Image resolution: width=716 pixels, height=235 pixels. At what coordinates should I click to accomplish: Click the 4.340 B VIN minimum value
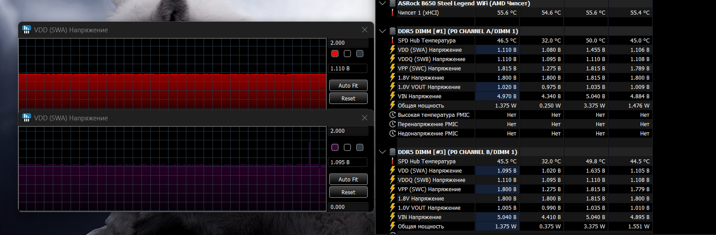[551, 96]
